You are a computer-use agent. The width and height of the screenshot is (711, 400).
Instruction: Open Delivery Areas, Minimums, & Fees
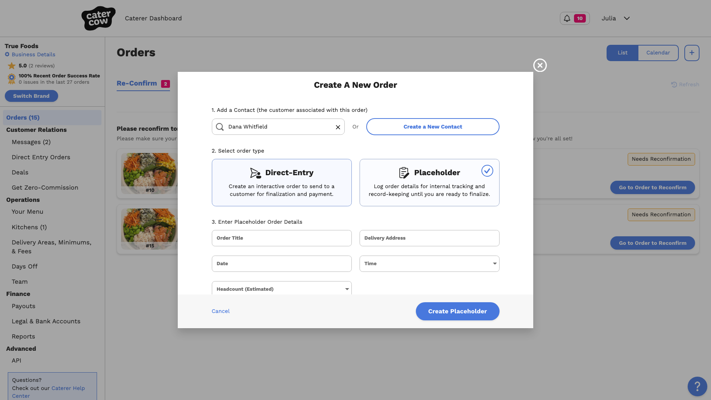click(51, 247)
